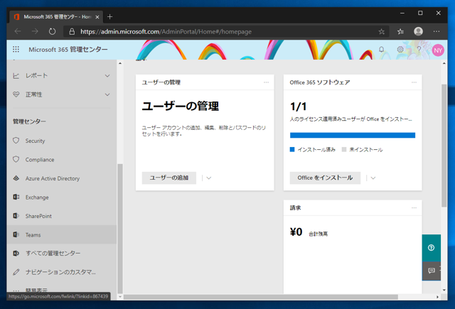Open the ユーザーの管理 card more options menu
455x309 pixels.
[266, 82]
